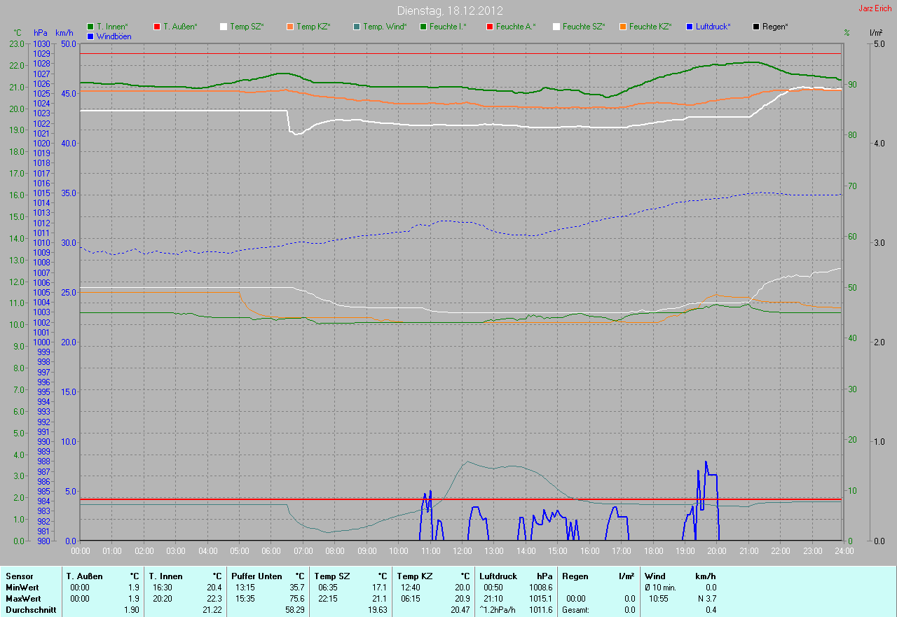Click the T. Innen average '21.22'
Image resolution: width=897 pixels, height=617 pixels.
pyautogui.click(x=212, y=610)
